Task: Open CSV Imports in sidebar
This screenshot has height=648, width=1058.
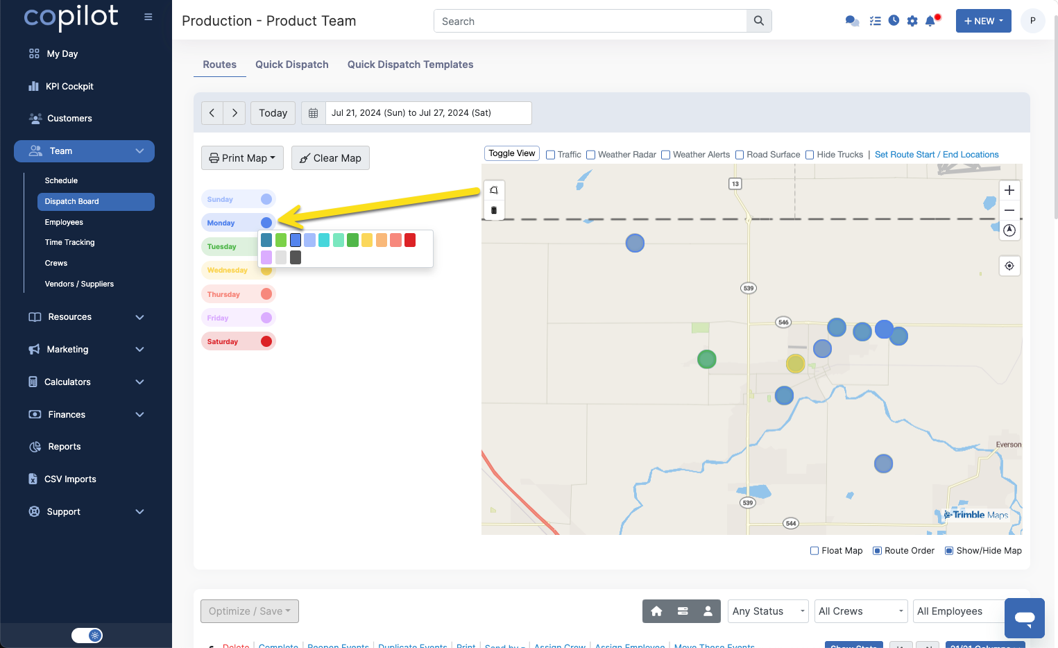Action: pos(70,479)
